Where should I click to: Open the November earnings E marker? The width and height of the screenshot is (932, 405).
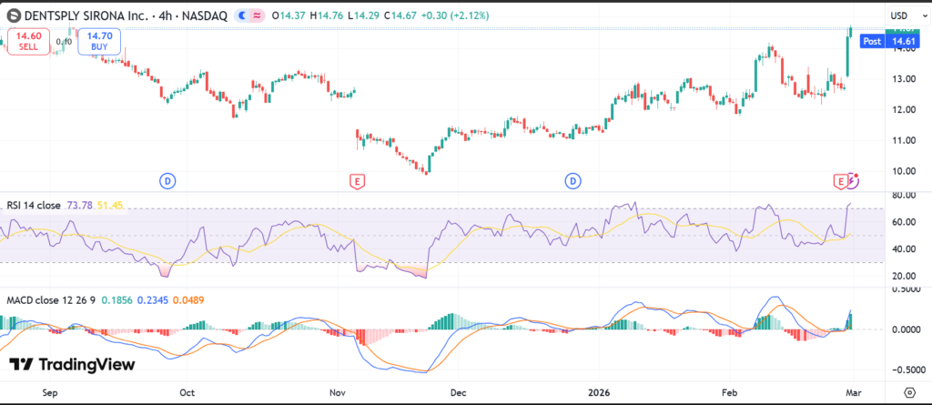pyautogui.click(x=358, y=181)
